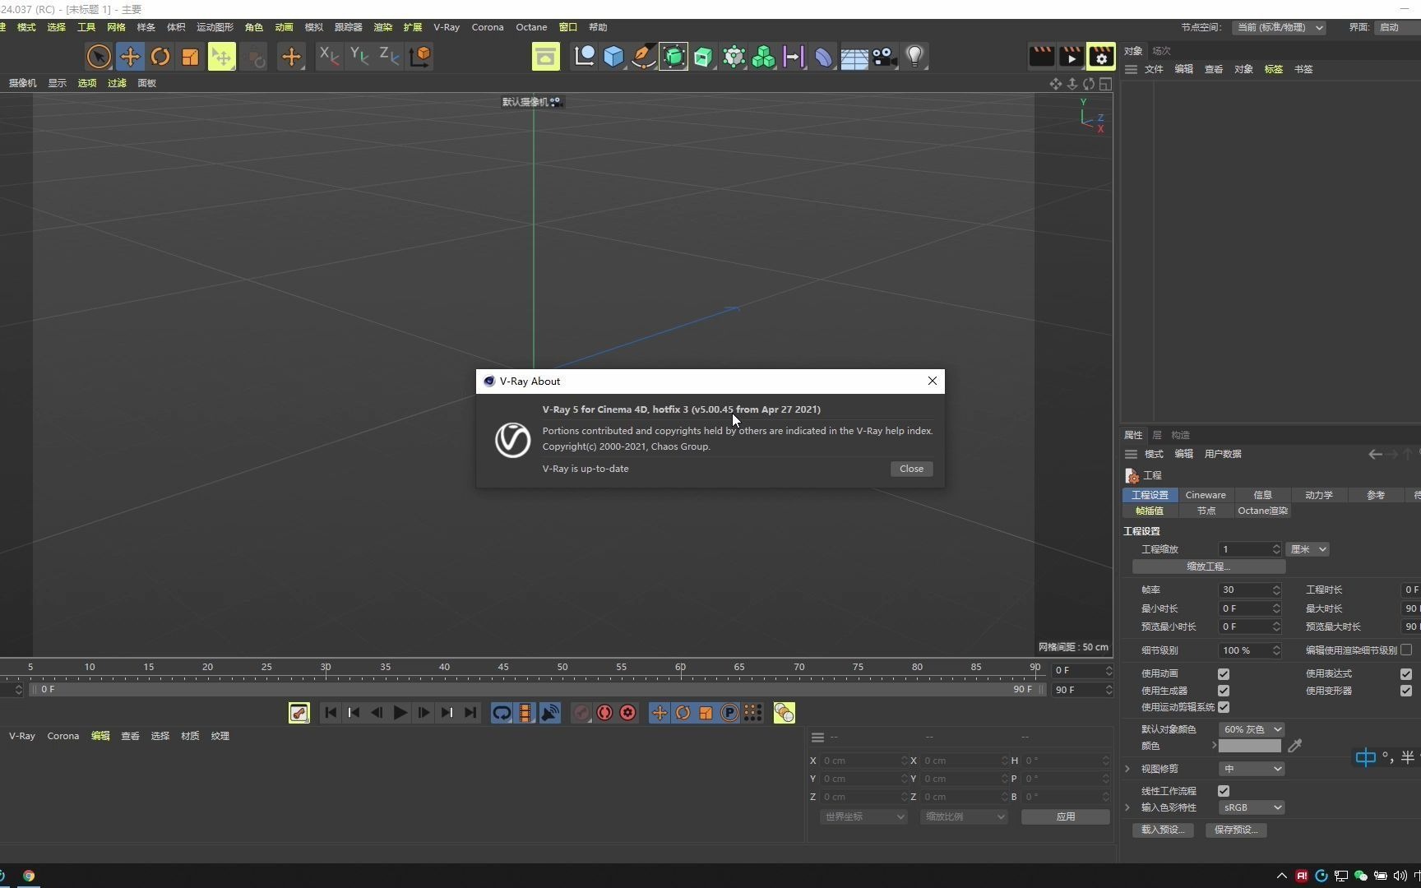Open 输入色彩特性 sRGB dropdown
Screen dimensions: 1421x888
pyautogui.click(x=1251, y=807)
